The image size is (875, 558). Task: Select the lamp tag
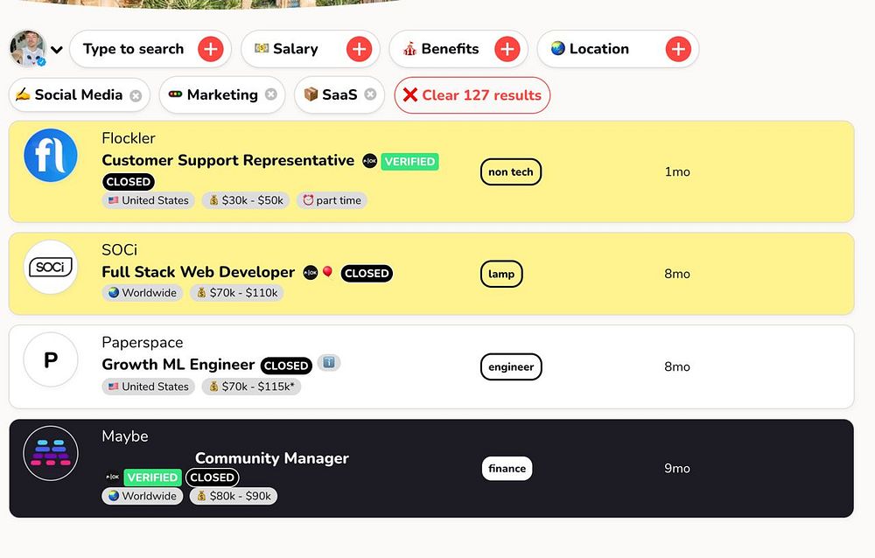coord(501,274)
